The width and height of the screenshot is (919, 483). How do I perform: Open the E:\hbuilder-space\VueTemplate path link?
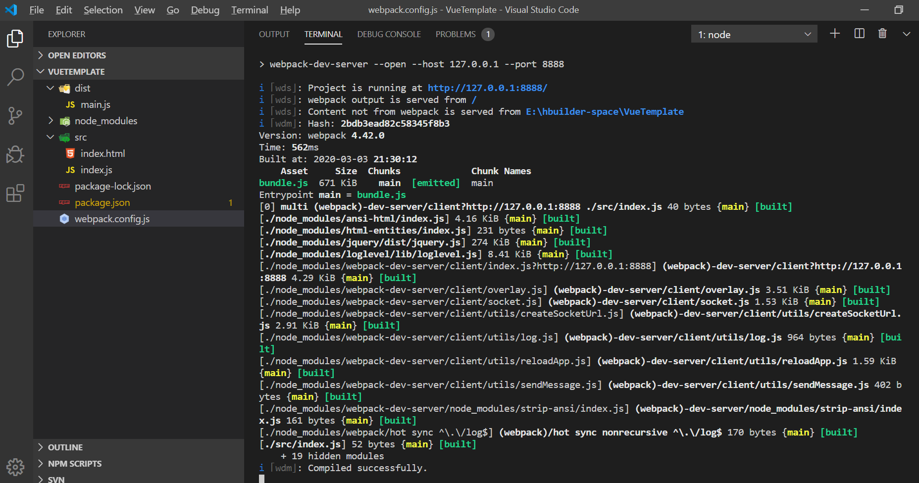[x=605, y=111]
